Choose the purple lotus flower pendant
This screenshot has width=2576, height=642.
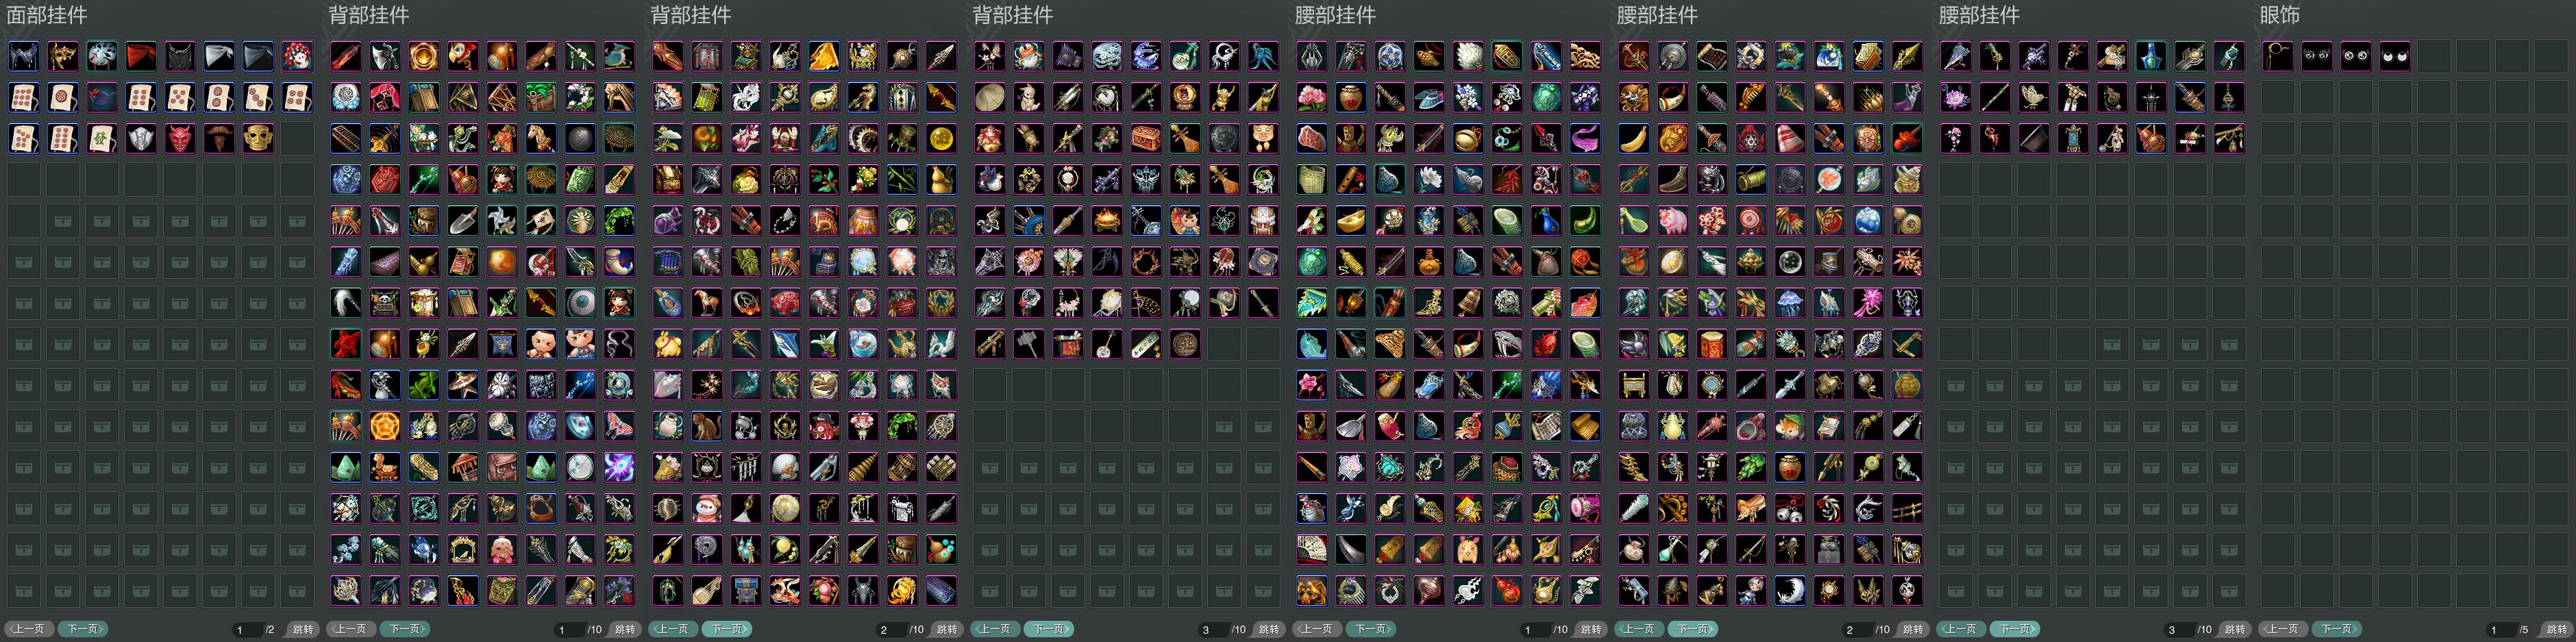point(1956,97)
